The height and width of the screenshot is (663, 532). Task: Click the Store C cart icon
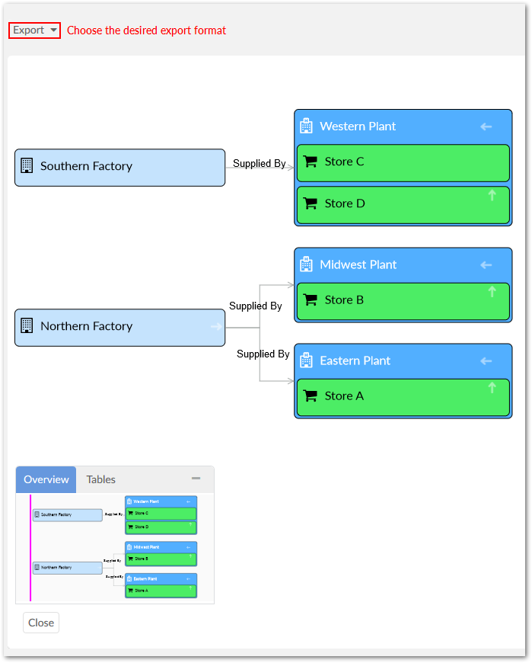tap(310, 162)
